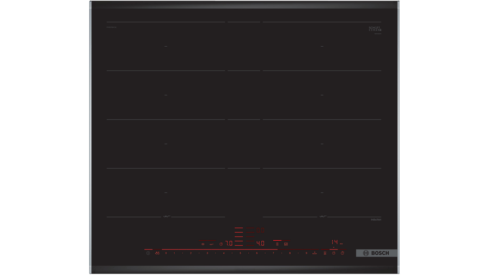Tap the bottom-right cooking zone marker

click(x=322, y=192)
